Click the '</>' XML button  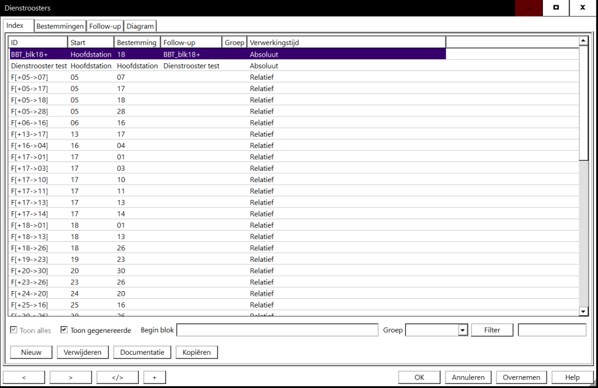click(x=118, y=377)
